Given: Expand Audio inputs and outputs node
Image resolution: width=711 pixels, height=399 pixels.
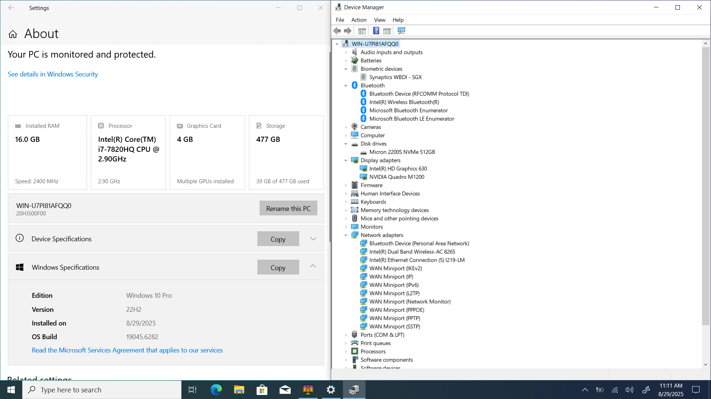Looking at the screenshot, I should coord(346,52).
